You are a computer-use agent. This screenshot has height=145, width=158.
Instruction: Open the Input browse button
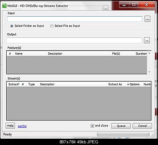[147, 19]
